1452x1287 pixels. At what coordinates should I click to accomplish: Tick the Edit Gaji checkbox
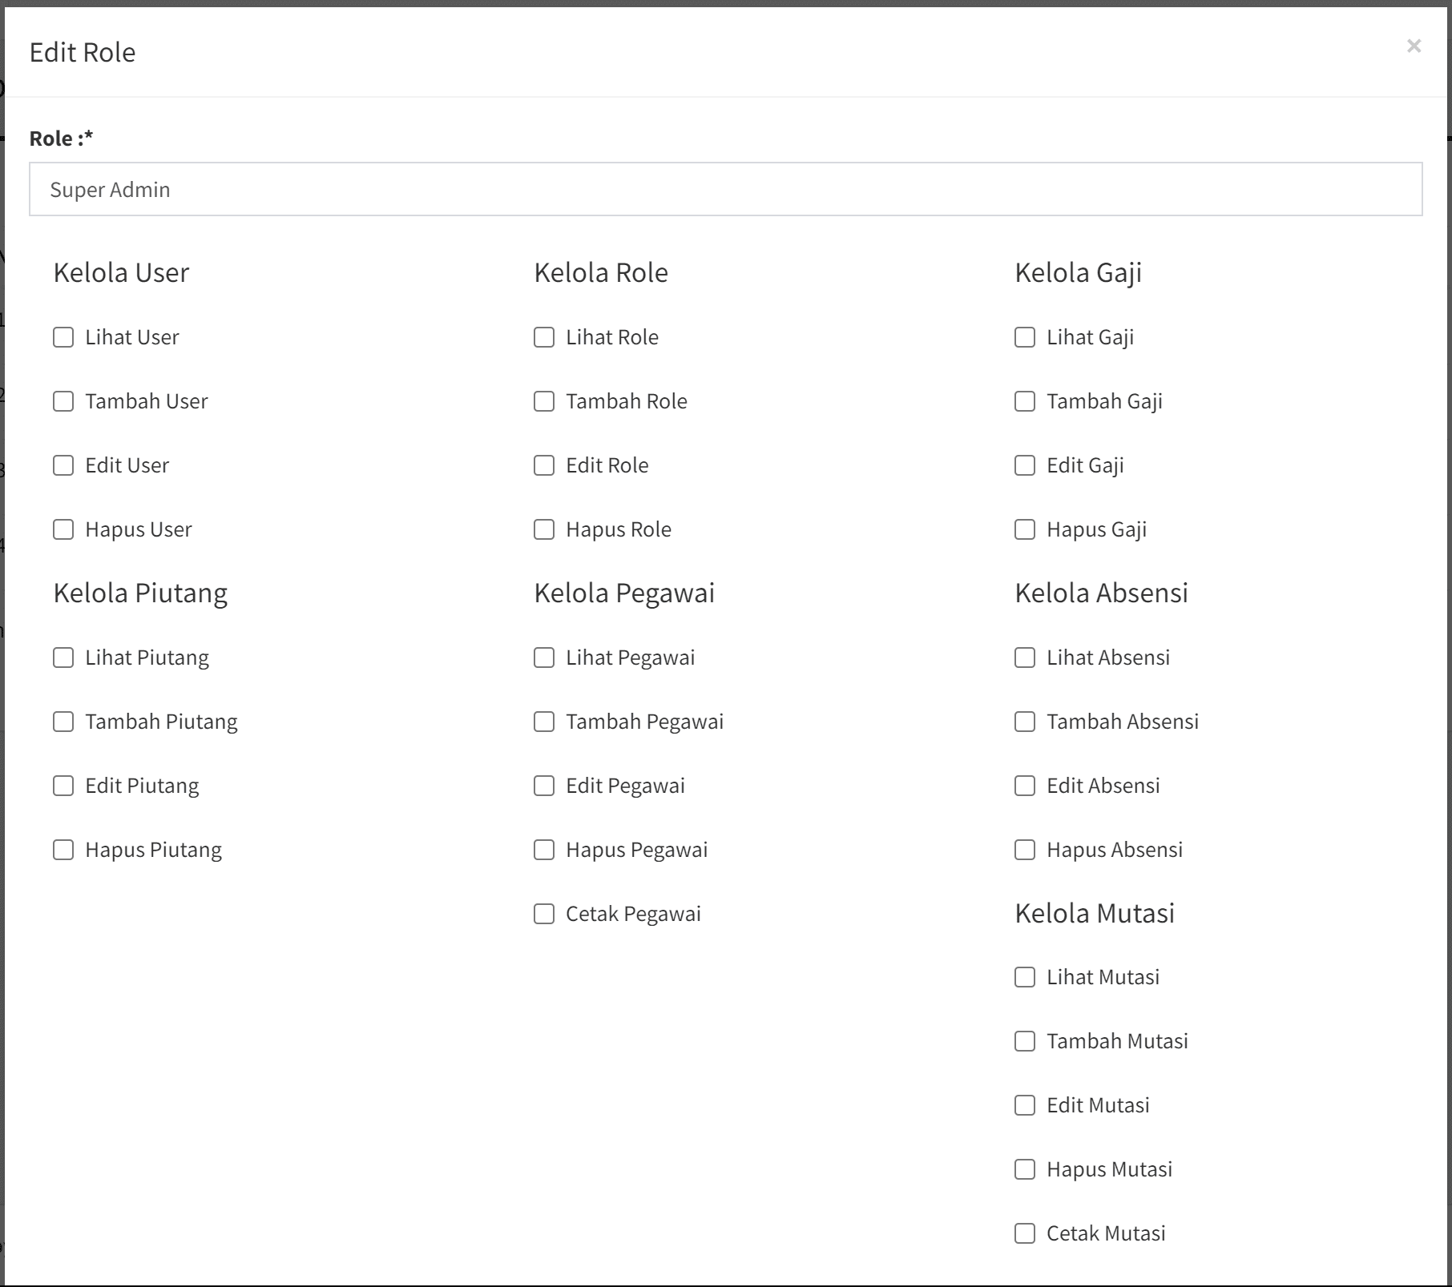point(1025,465)
